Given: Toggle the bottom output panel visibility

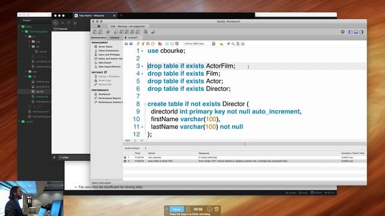Looking at the screenshot, I should click(356, 32).
